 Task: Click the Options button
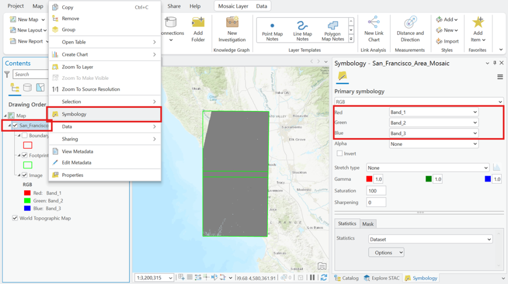pos(386,253)
